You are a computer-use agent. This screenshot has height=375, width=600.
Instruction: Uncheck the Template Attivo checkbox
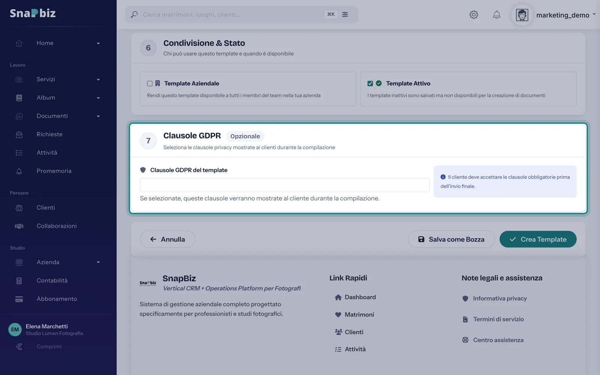[x=370, y=84]
